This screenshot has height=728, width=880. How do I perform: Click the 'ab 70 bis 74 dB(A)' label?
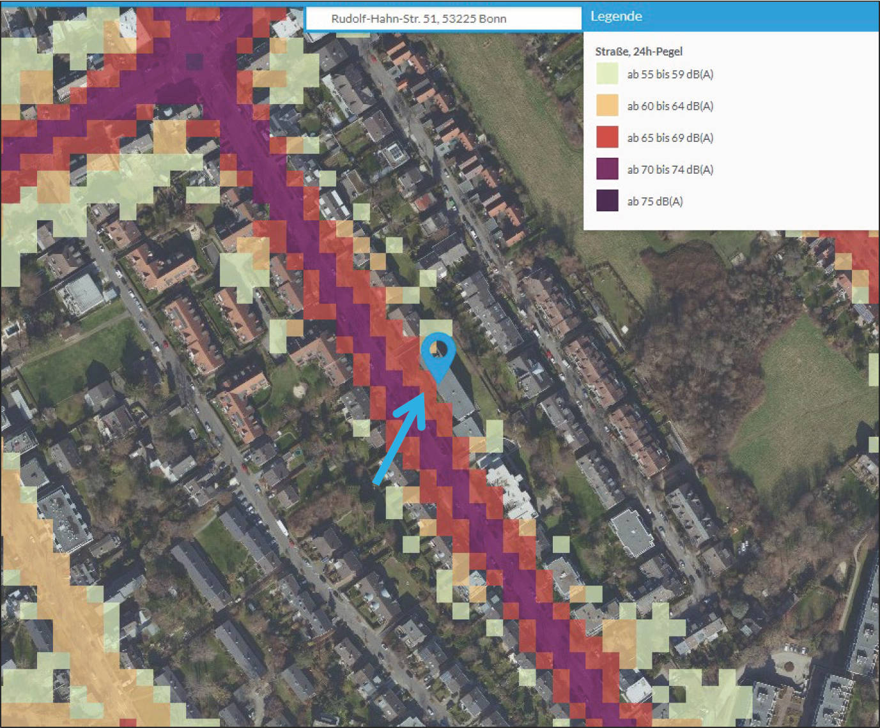coord(670,170)
